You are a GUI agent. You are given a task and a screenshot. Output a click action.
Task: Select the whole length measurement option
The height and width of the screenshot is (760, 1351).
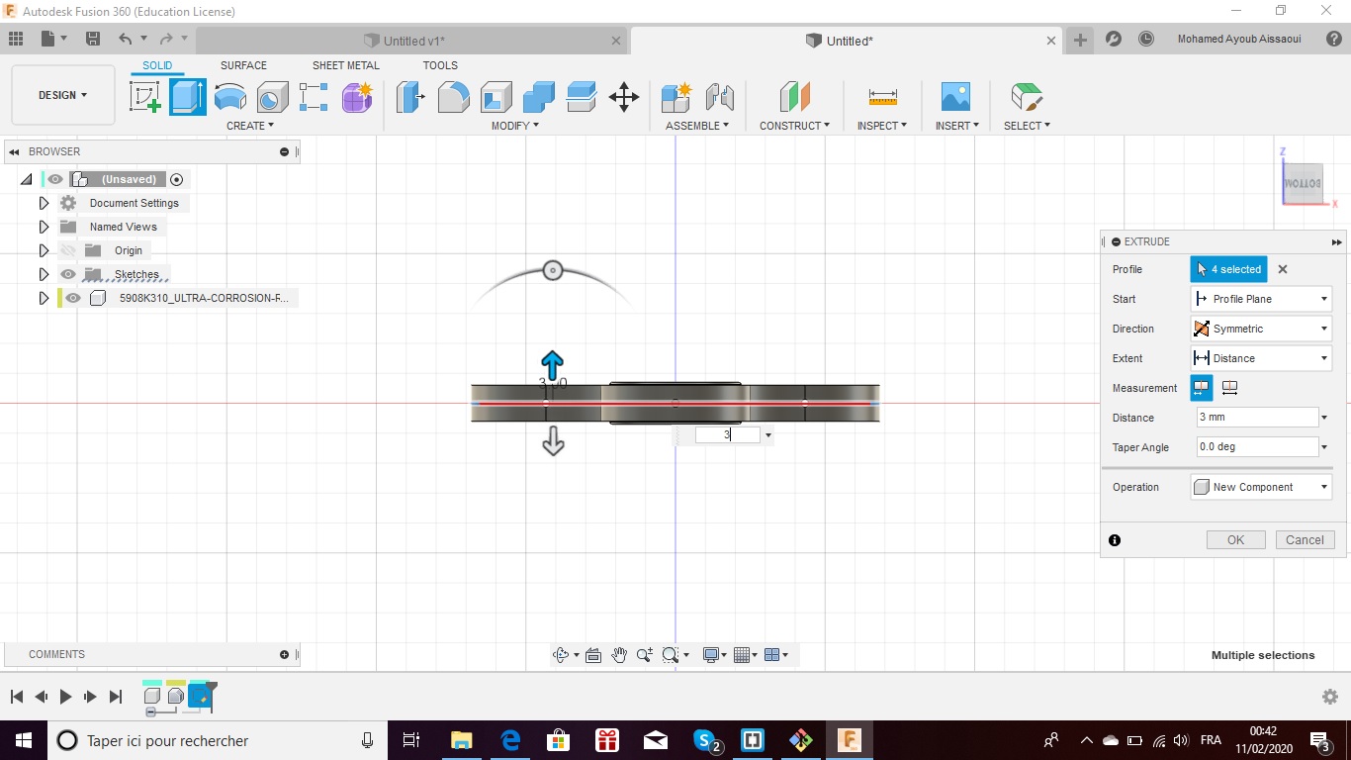pyautogui.click(x=1229, y=388)
